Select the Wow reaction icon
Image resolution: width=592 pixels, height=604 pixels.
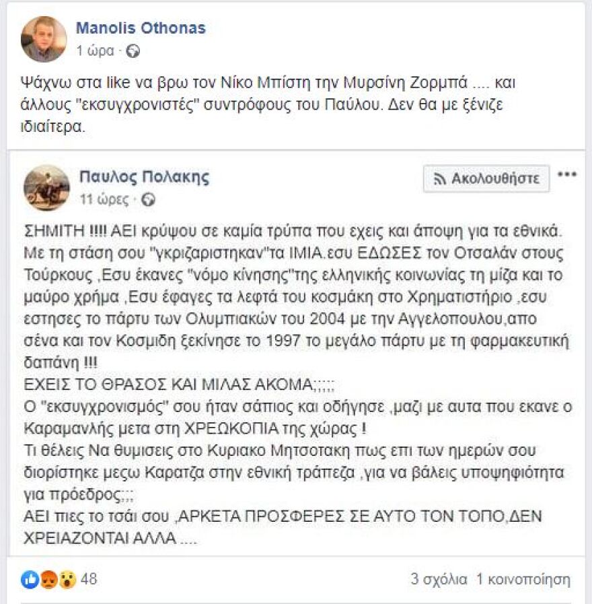click(x=67, y=578)
